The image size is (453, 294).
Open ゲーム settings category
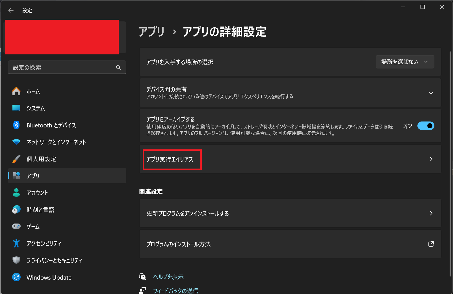tap(67, 227)
